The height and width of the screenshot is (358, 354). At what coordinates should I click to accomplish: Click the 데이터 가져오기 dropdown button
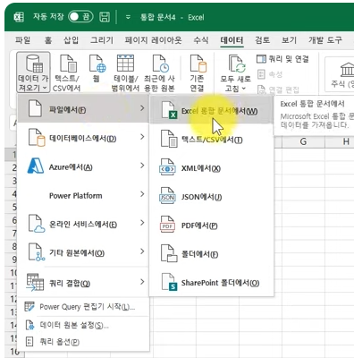coord(33,72)
